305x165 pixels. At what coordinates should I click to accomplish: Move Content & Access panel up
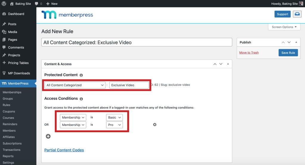(x=215, y=64)
